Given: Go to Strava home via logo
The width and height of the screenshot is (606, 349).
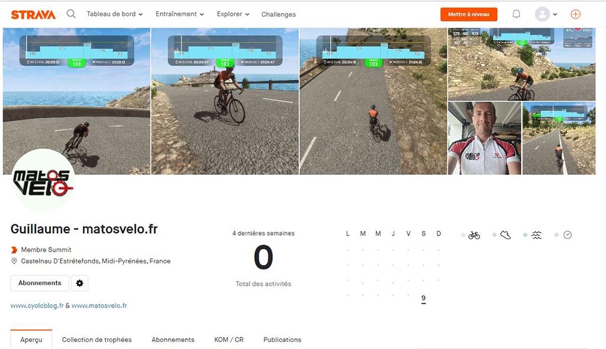Looking at the screenshot, I should pos(33,15).
